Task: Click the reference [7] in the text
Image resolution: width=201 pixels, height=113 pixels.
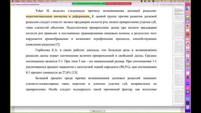Action: [58, 45]
